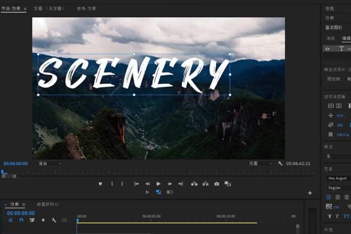Open the zoom level dropdown 适合
The width and height of the screenshot is (351, 234).
click(50, 163)
